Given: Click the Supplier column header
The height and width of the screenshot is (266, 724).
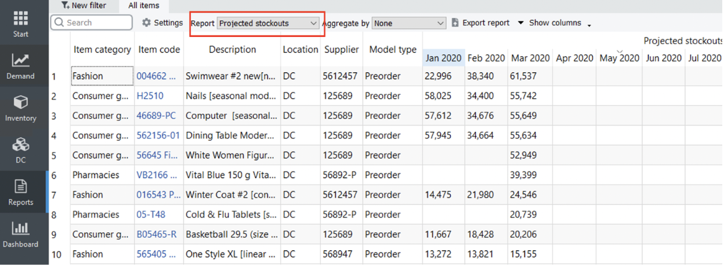Looking at the screenshot, I should point(341,50).
